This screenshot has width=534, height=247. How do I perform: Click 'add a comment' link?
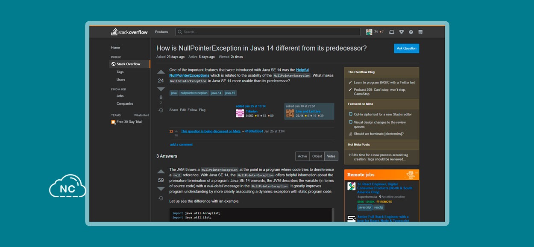(x=181, y=144)
